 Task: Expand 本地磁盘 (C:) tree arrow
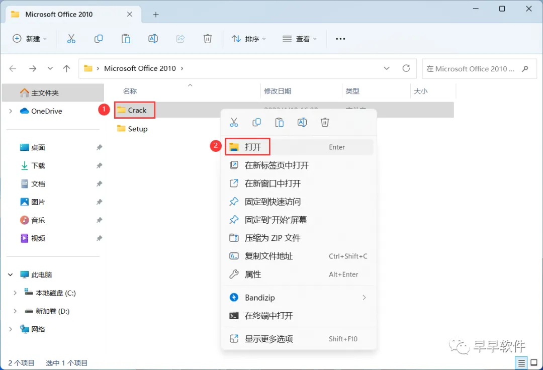point(15,293)
